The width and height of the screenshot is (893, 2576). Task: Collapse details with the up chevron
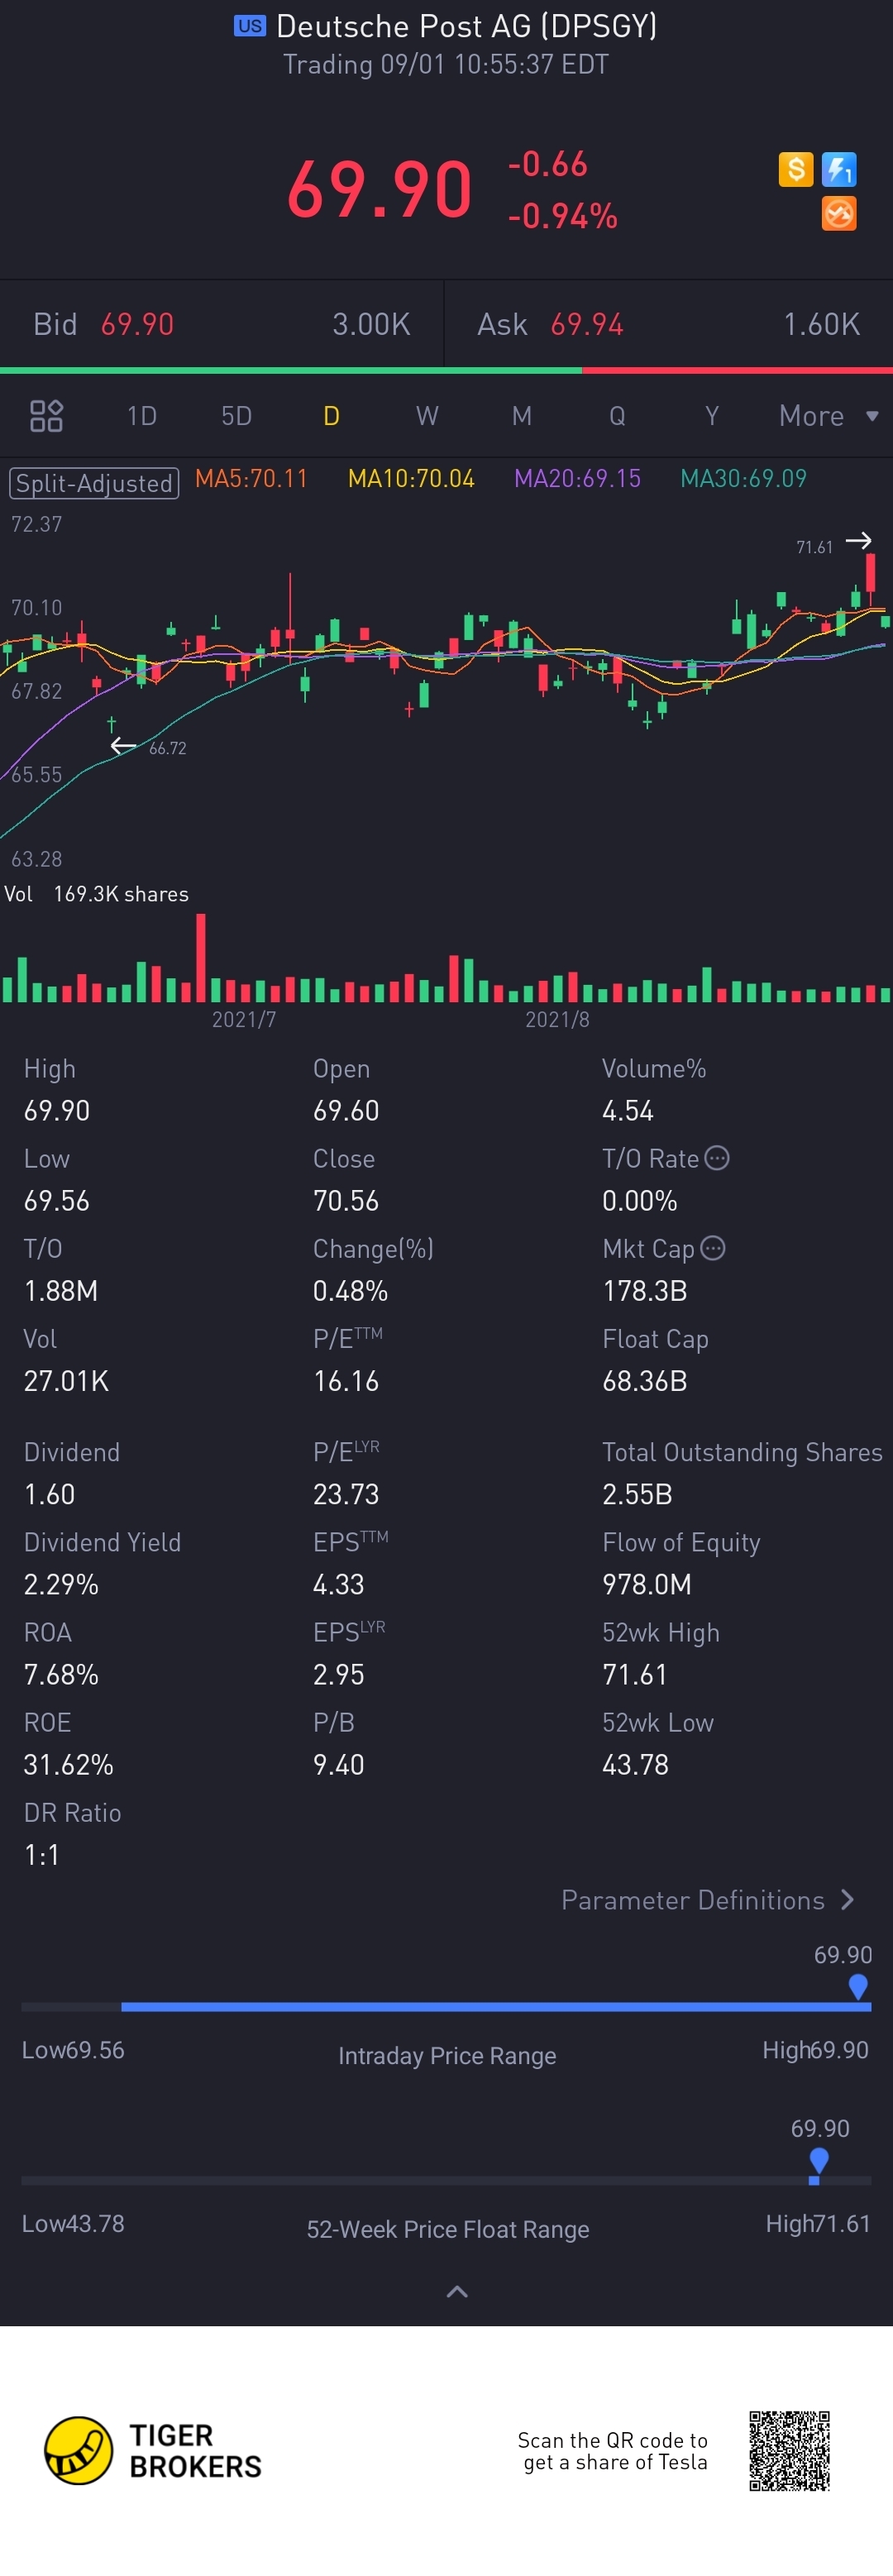coord(457,2292)
